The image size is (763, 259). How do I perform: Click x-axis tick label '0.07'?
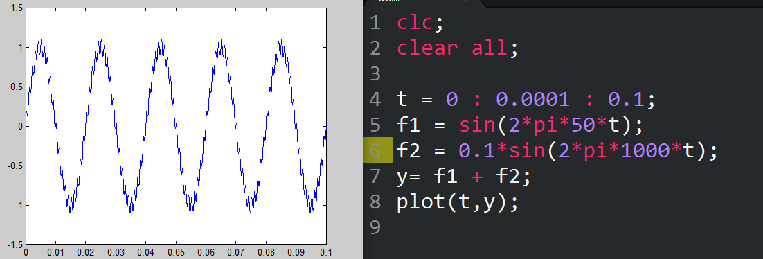point(235,253)
